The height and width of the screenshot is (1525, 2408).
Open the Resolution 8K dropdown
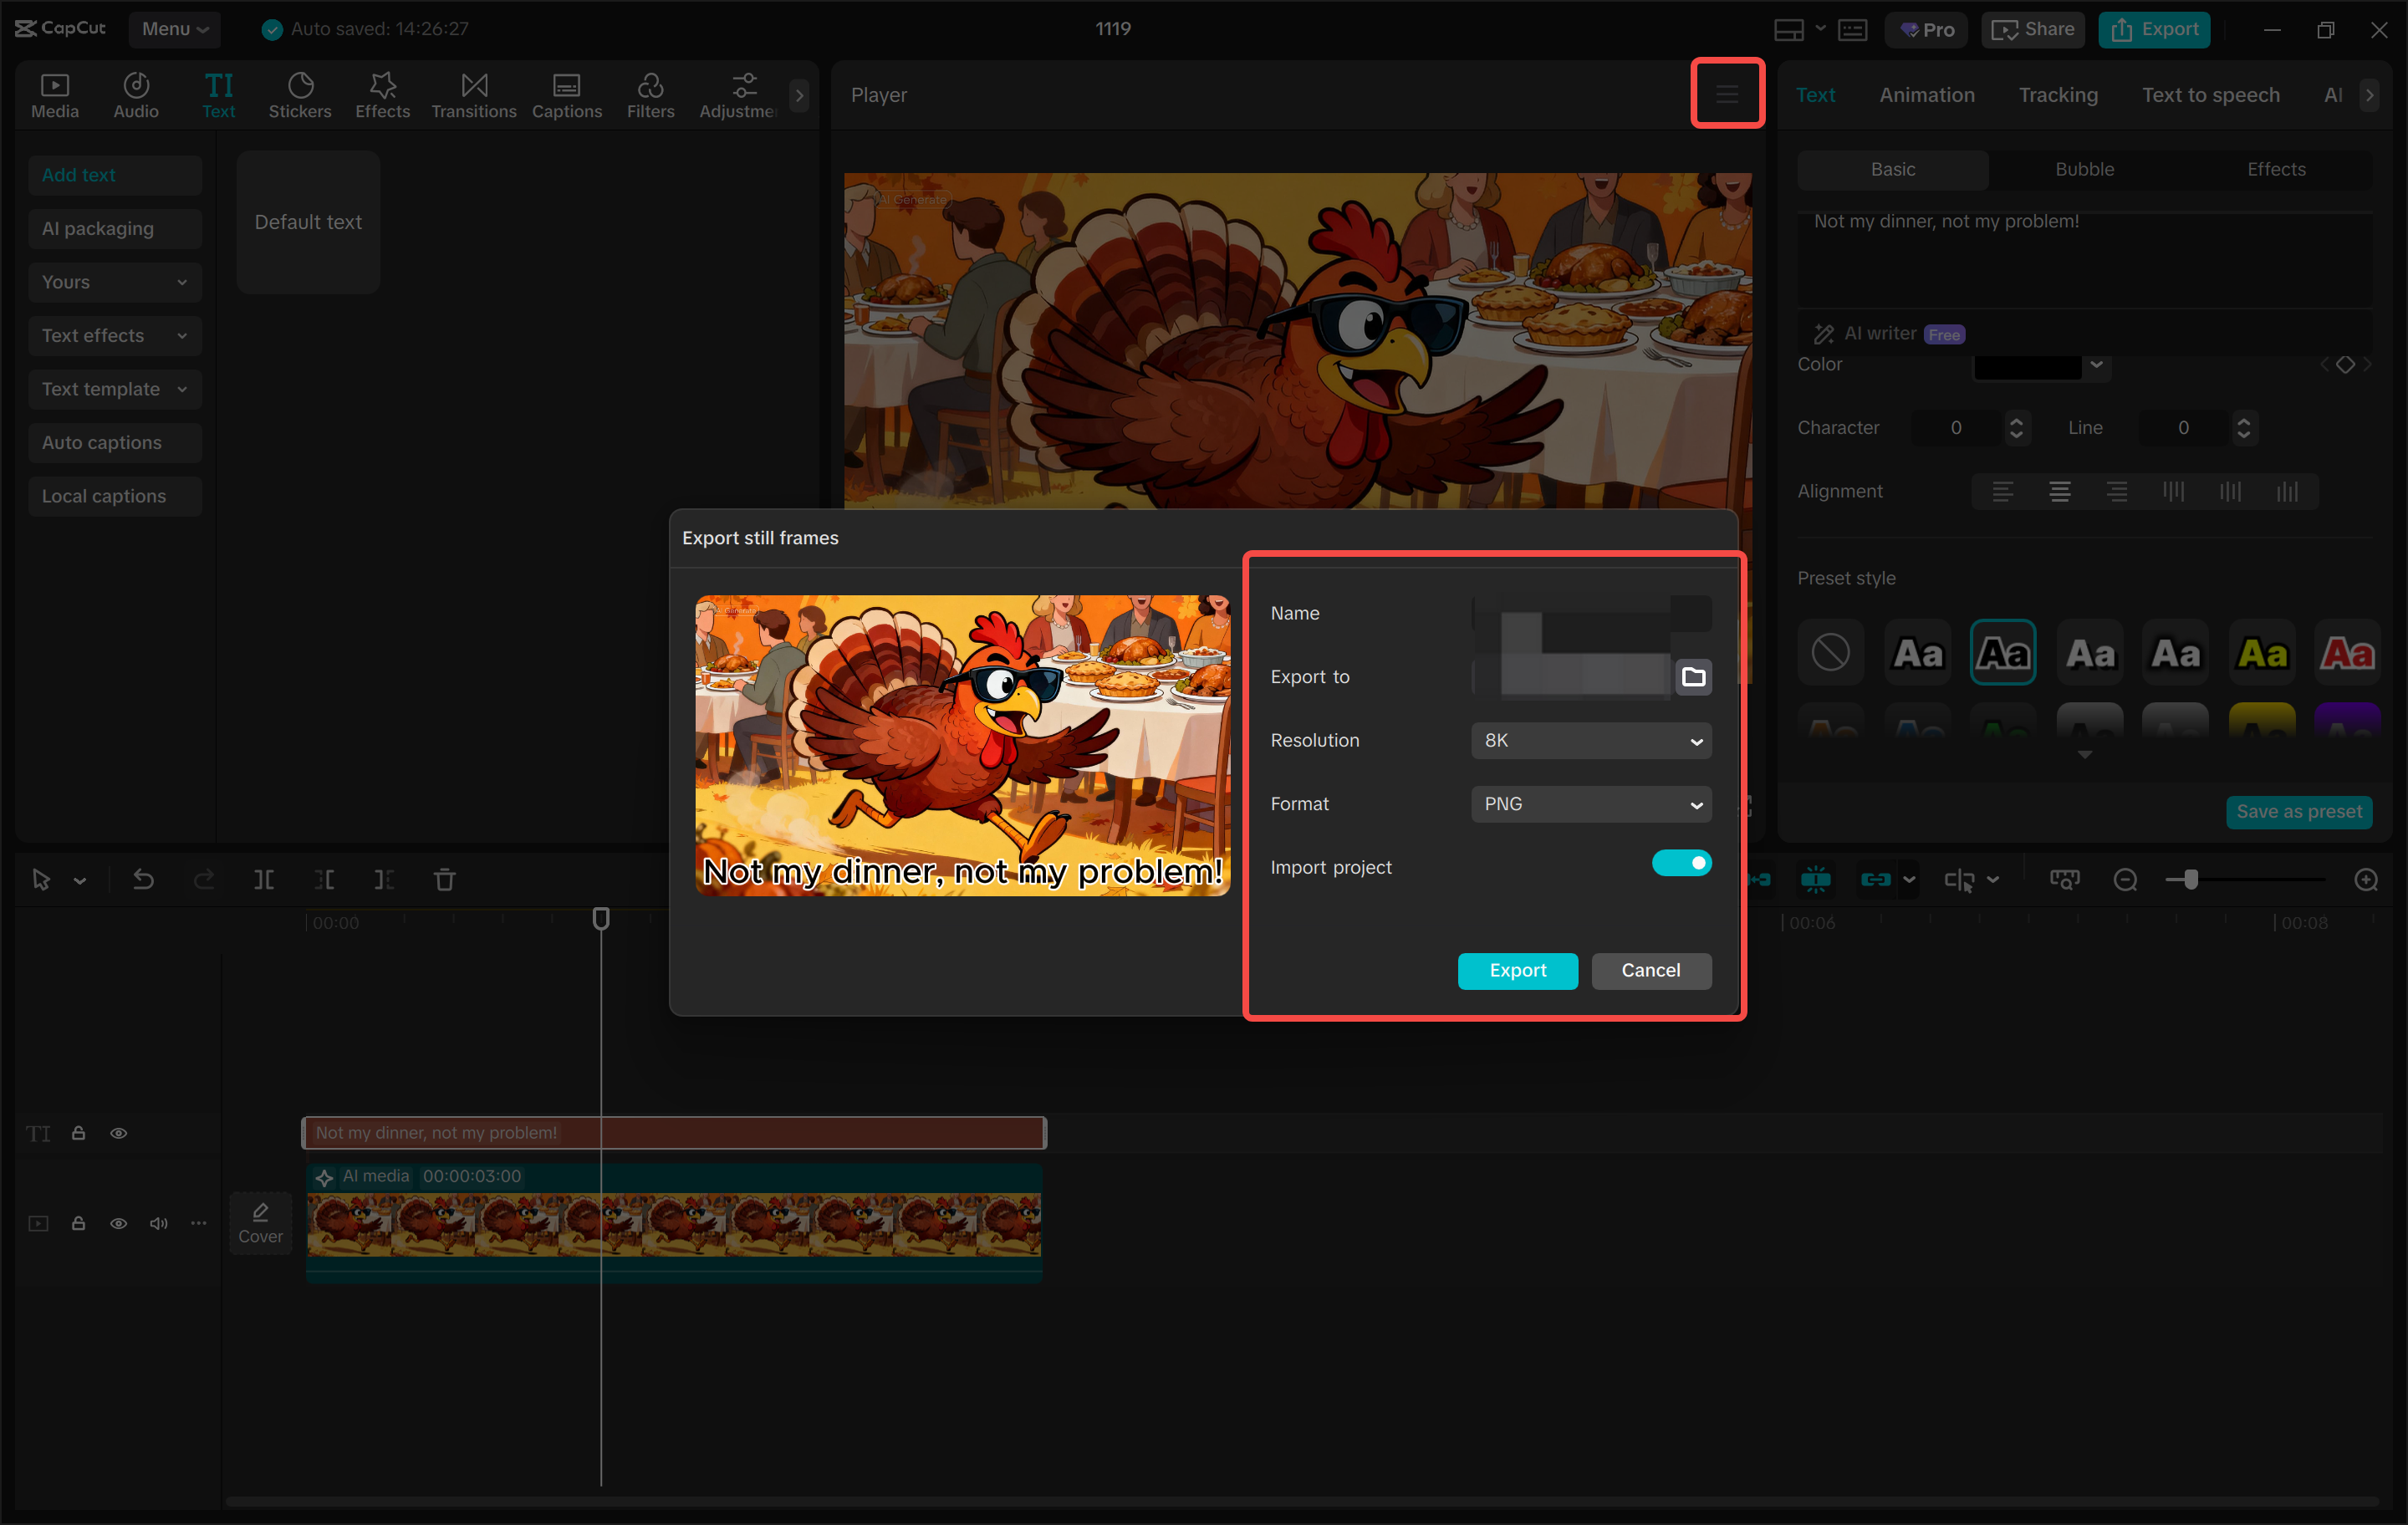point(1590,741)
